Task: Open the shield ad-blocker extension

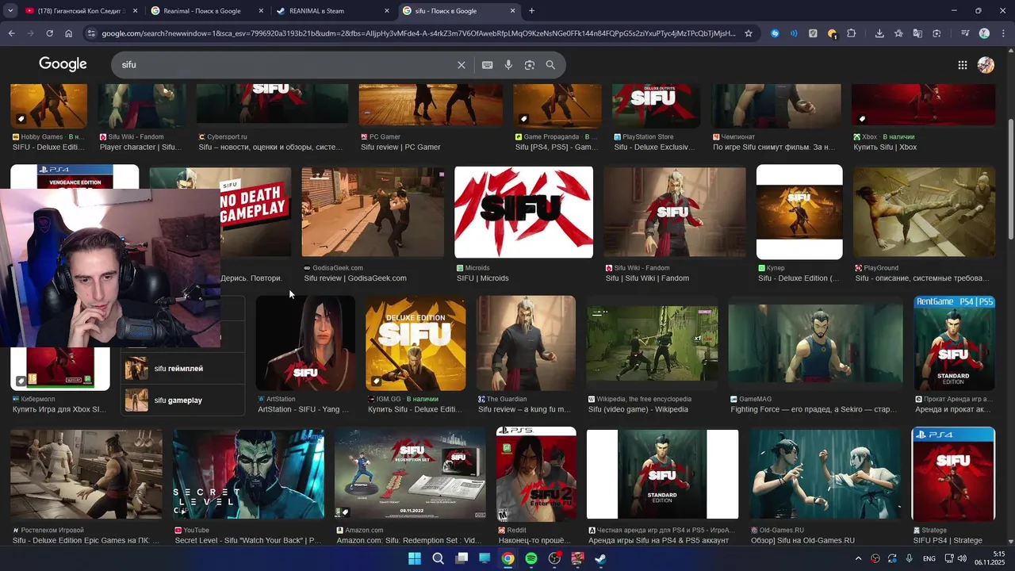Action: pyautogui.click(x=813, y=33)
